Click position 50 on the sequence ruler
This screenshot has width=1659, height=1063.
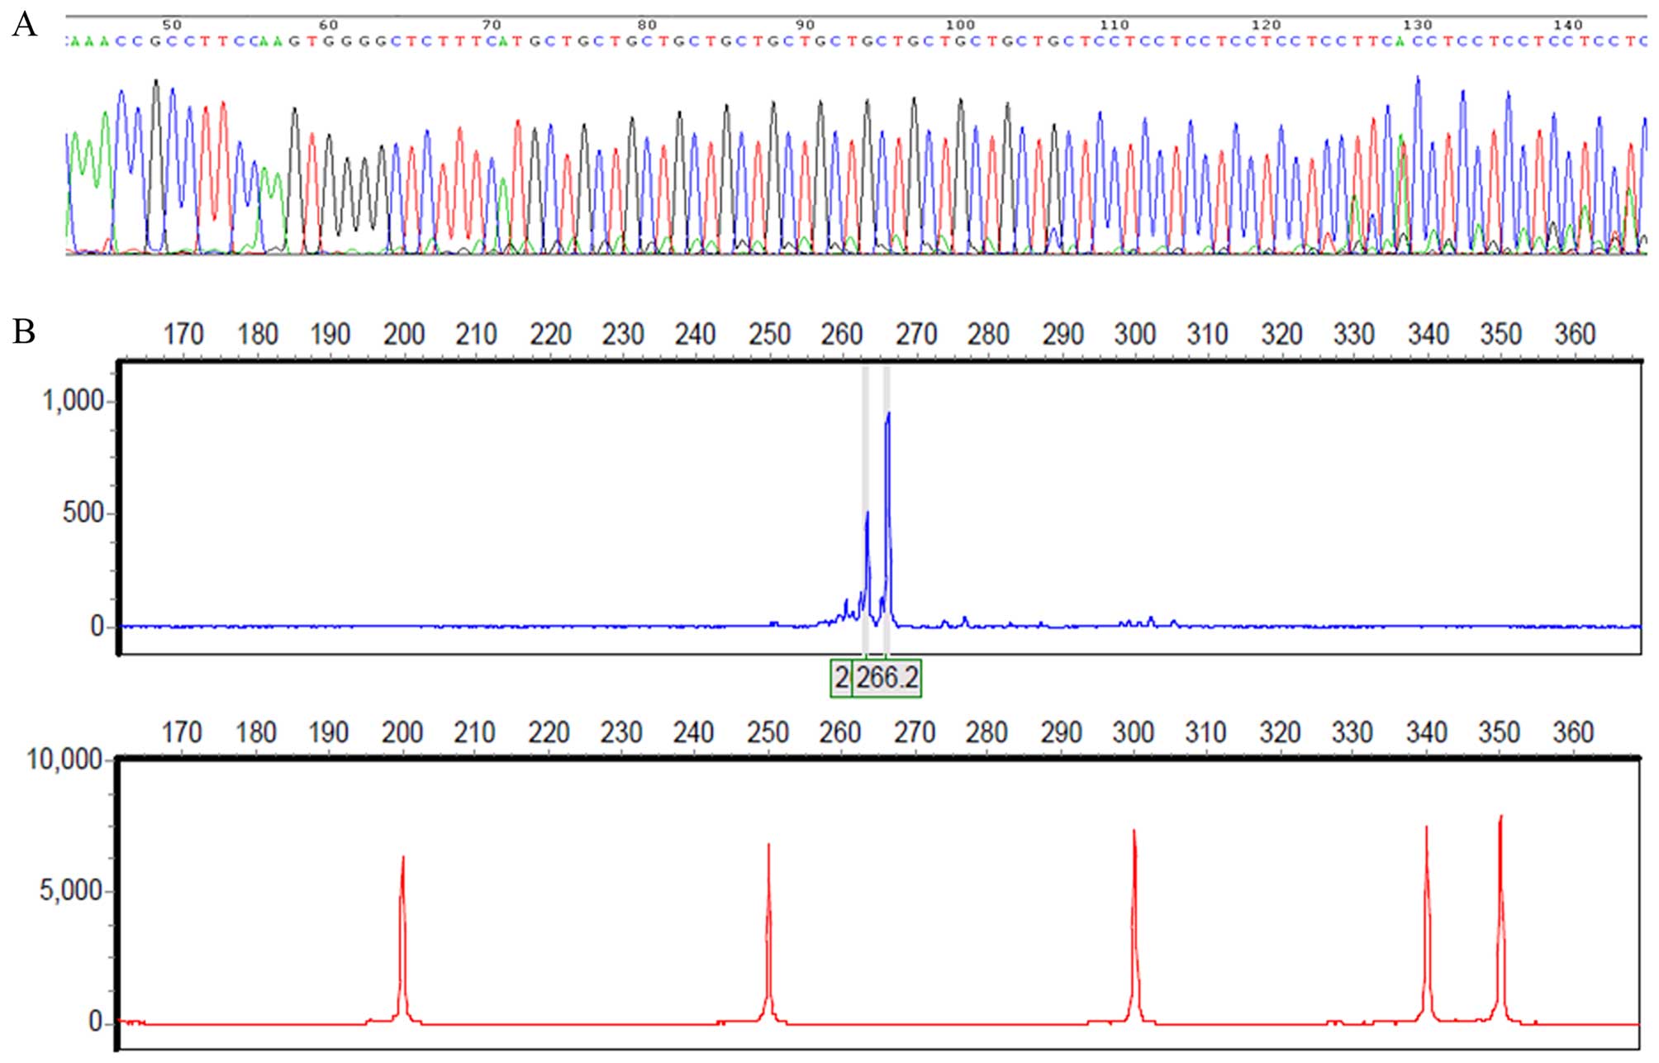tap(172, 25)
